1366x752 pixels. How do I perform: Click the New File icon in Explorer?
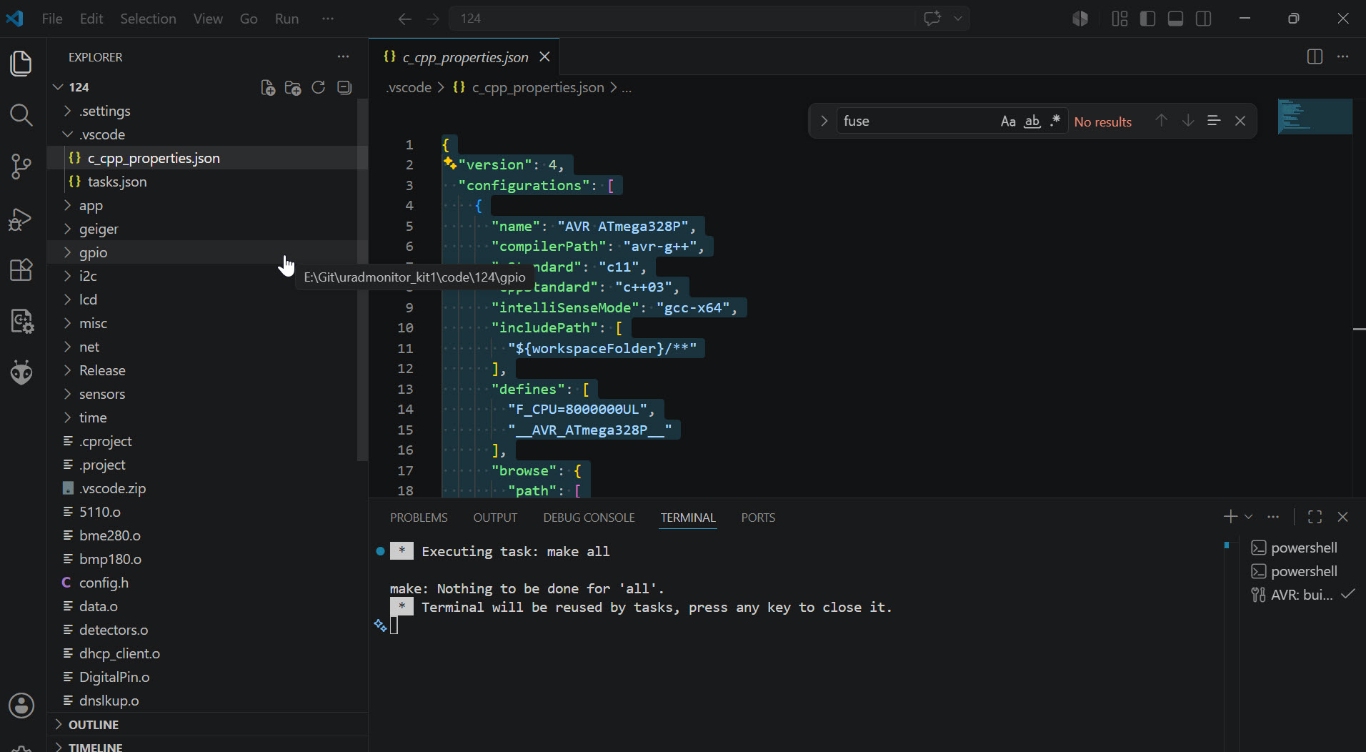point(268,87)
